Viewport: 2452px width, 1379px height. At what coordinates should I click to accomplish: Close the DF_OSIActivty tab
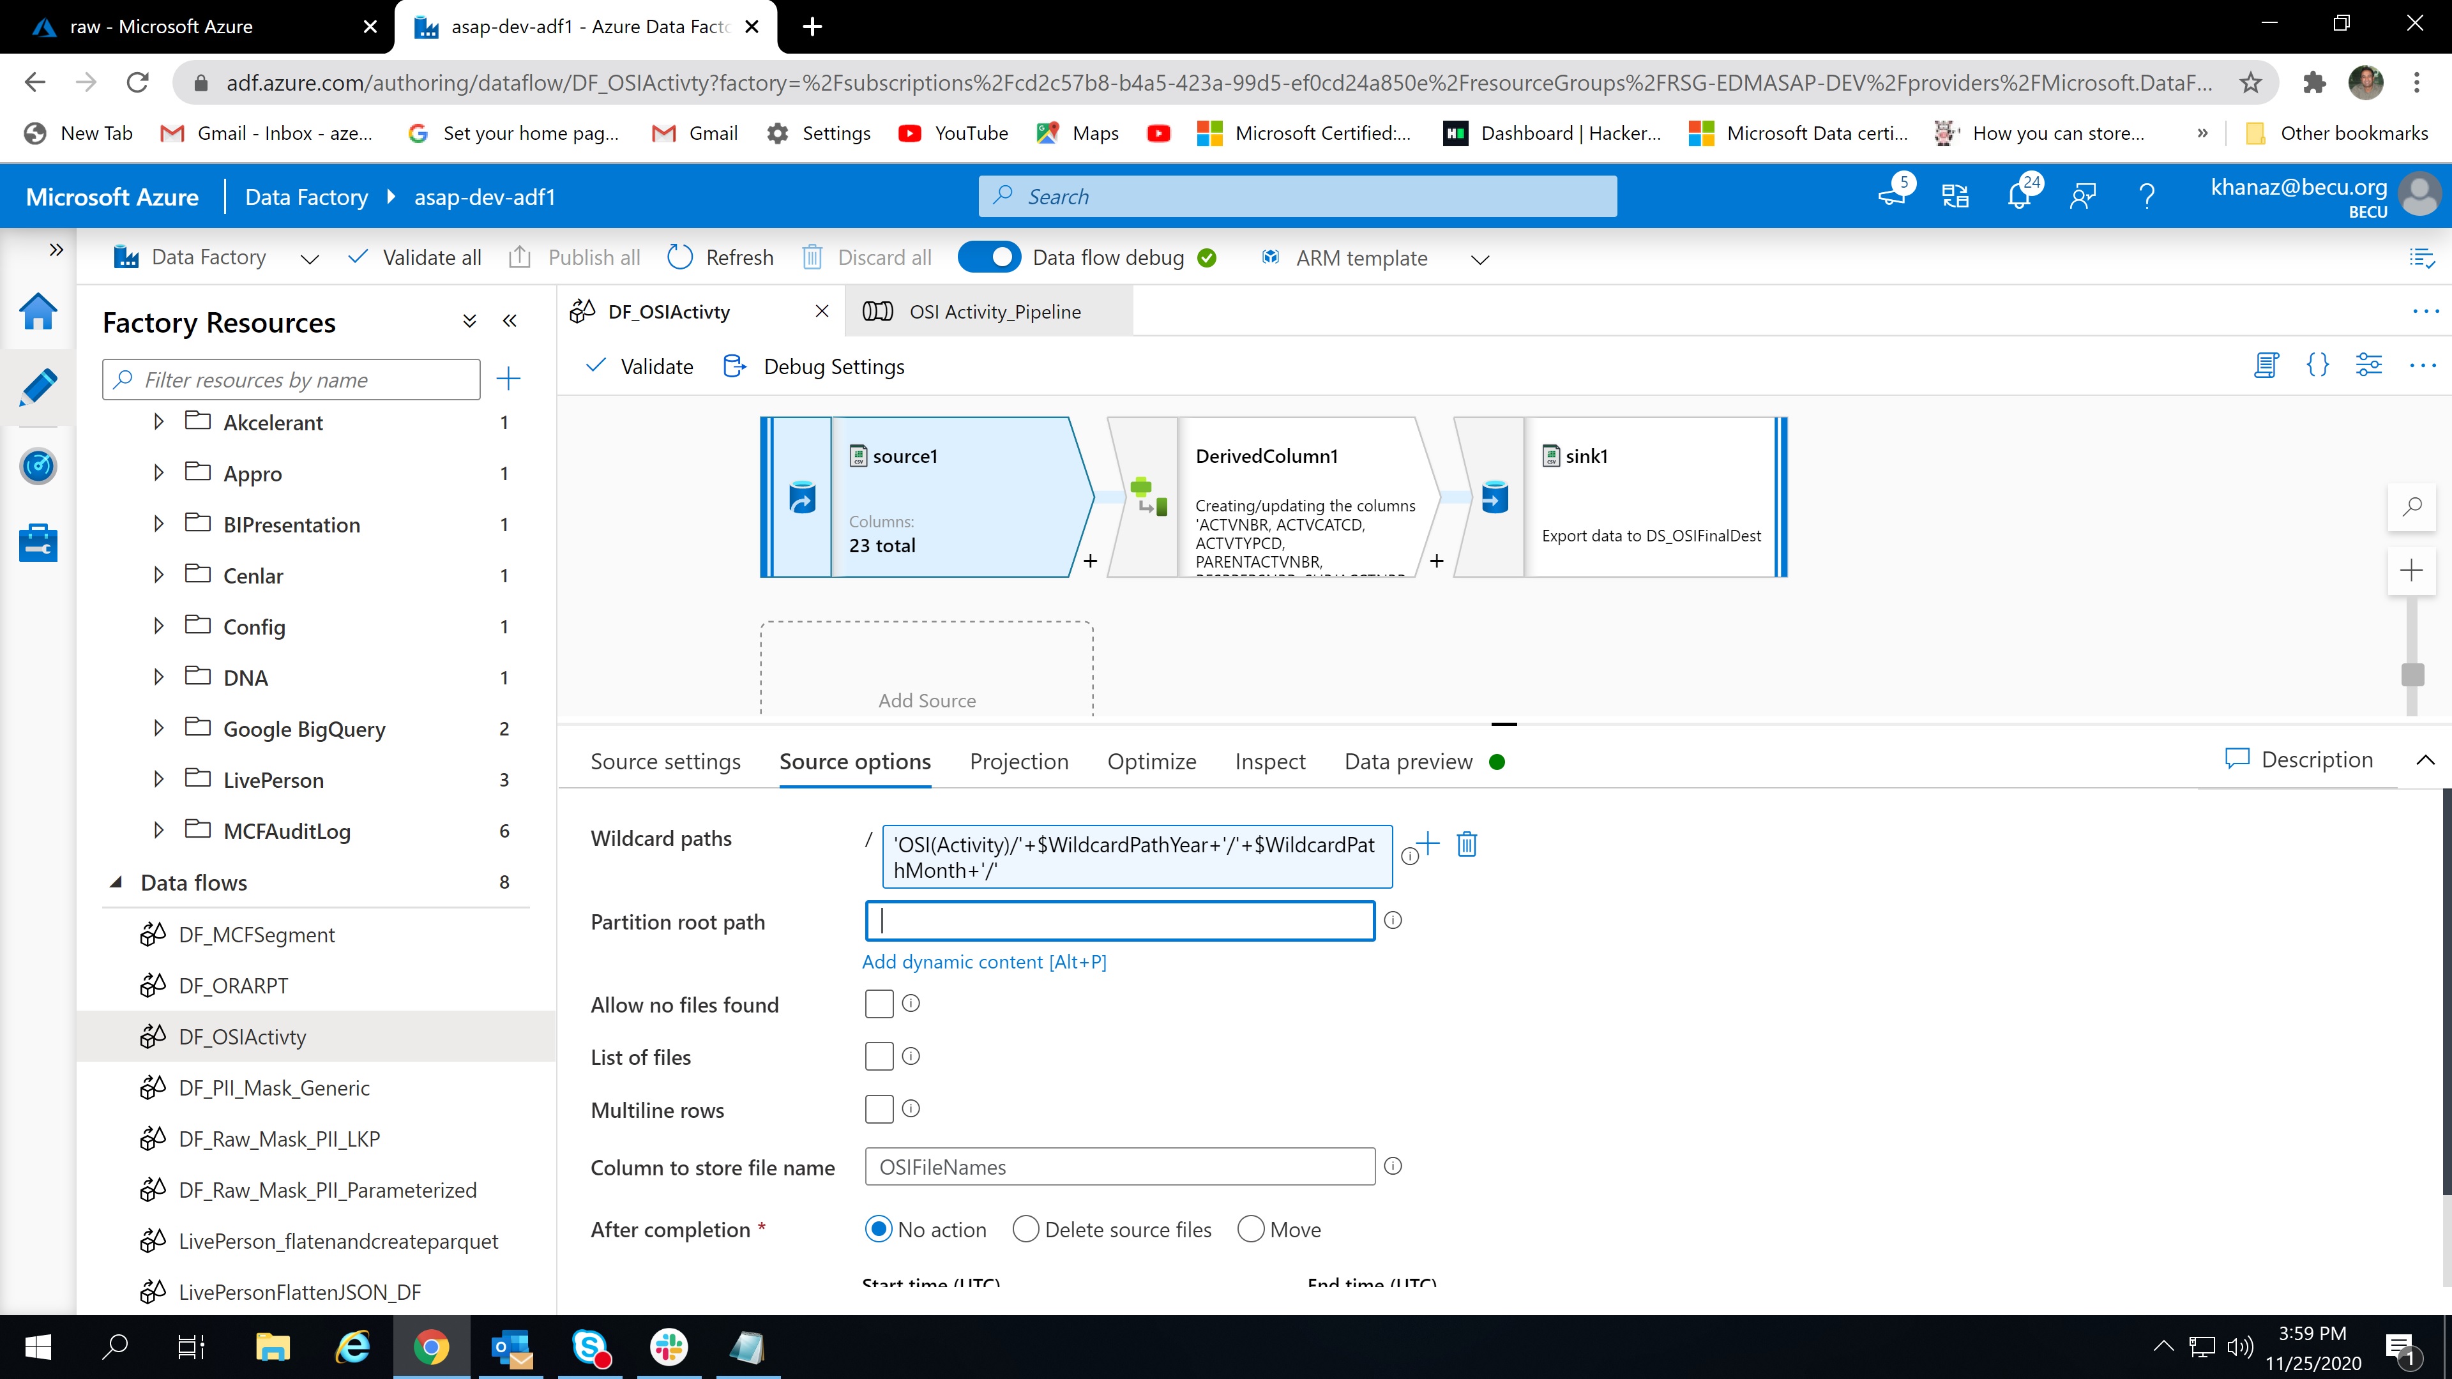pos(822,311)
